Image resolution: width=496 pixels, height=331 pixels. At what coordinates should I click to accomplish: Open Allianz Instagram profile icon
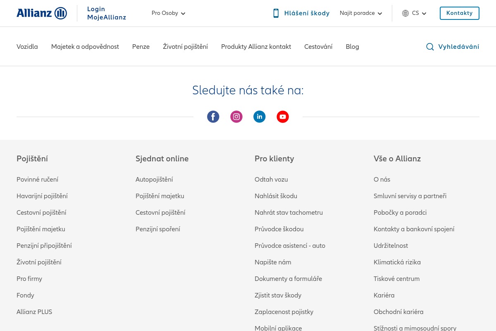pyautogui.click(x=236, y=117)
